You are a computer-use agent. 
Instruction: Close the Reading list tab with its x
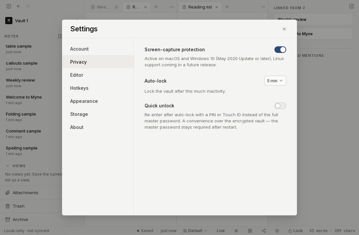(x=217, y=7)
